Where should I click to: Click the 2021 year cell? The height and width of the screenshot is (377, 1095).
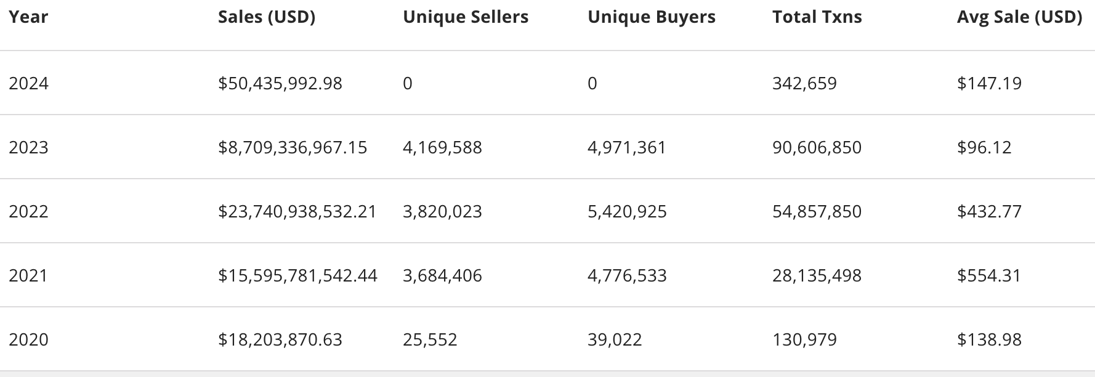[29, 275]
